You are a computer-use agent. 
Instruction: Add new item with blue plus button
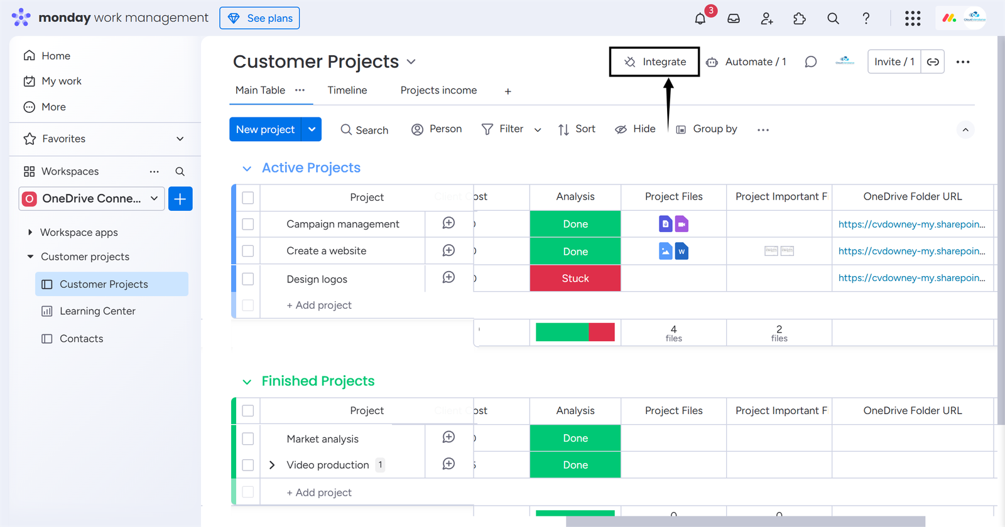[x=180, y=199]
